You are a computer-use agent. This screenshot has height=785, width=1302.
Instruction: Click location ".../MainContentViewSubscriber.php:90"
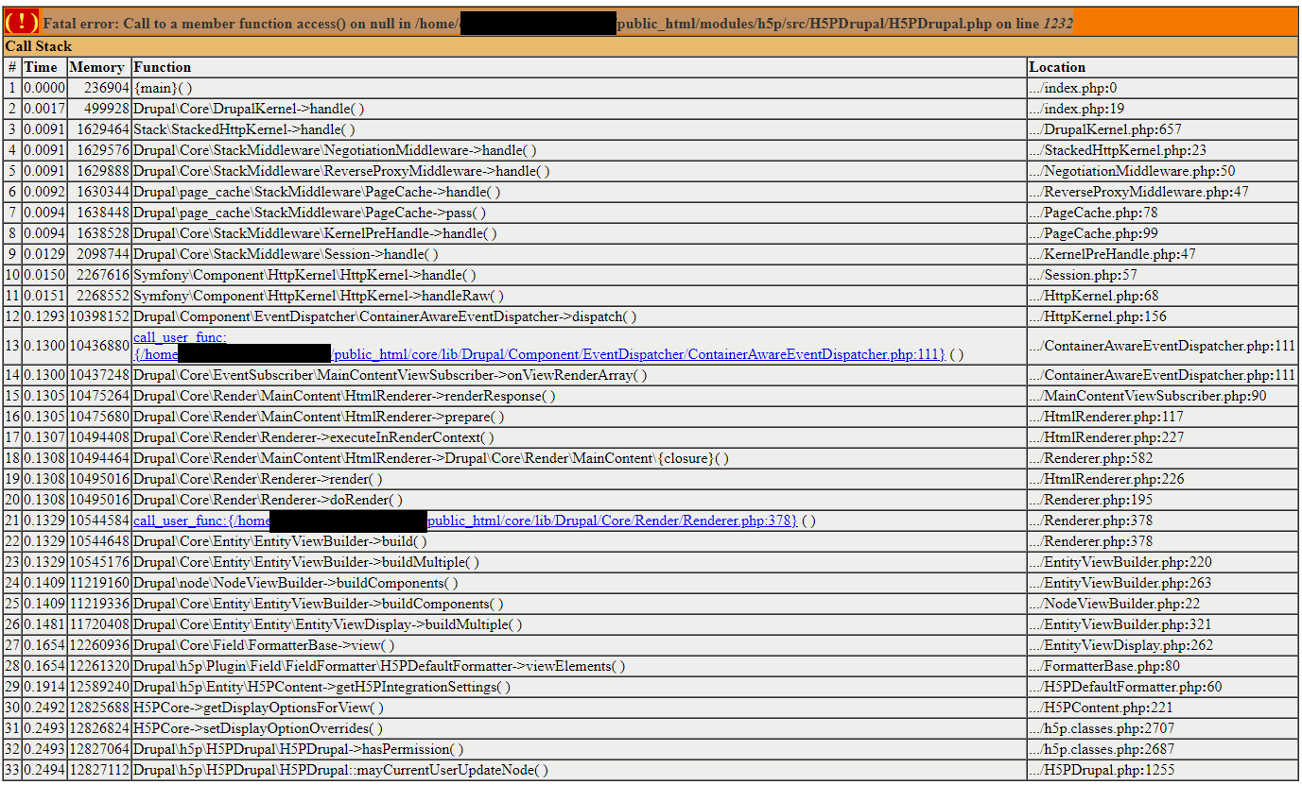pos(1148,396)
